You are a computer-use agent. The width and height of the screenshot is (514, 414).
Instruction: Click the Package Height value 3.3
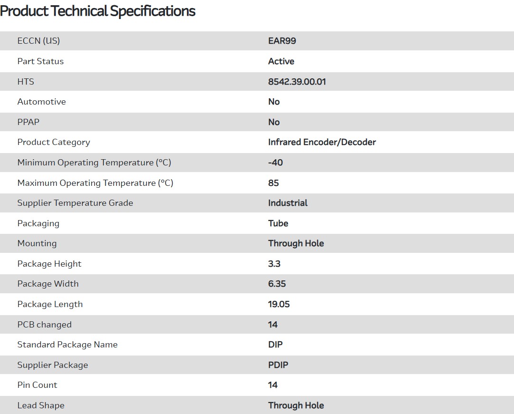coord(274,264)
